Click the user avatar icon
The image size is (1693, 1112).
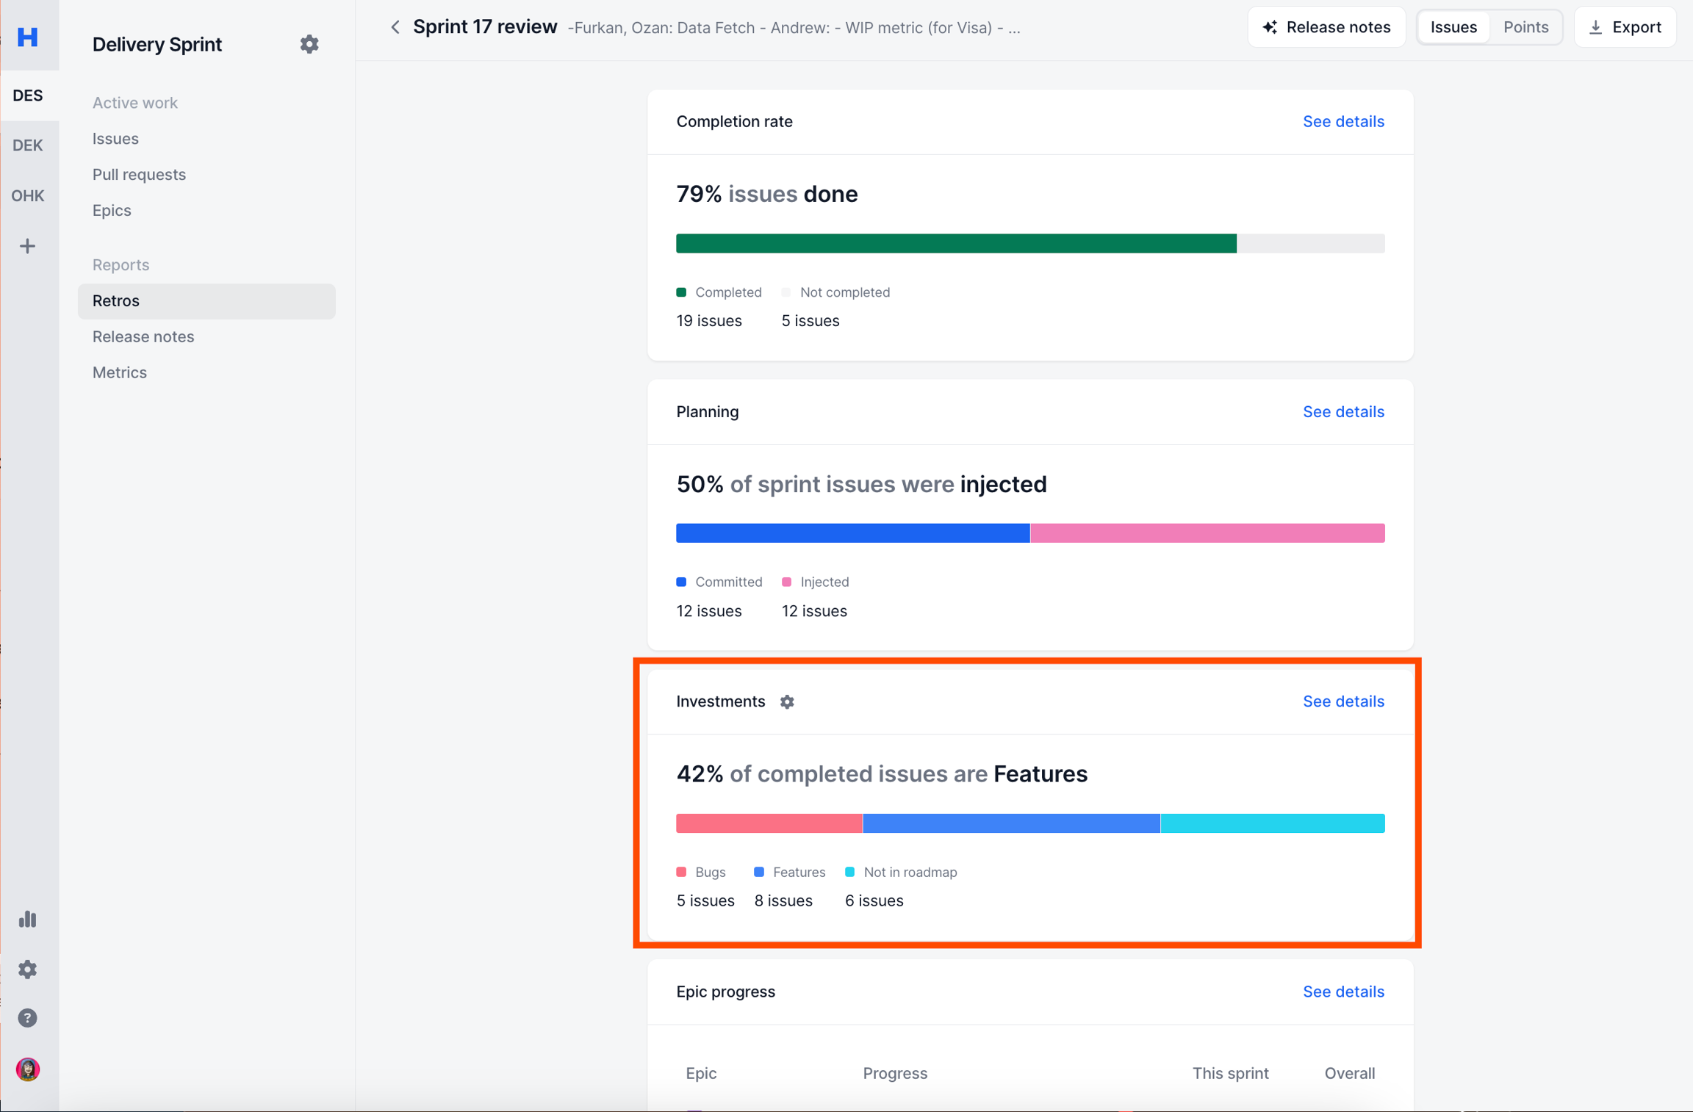28,1069
